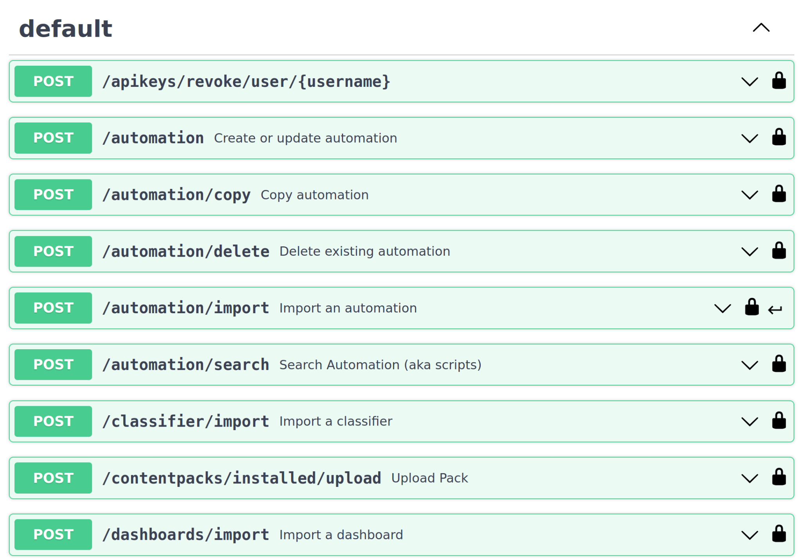Click lock icon for /apikeys/revoke/user/{username}
801x560 pixels.
(779, 81)
